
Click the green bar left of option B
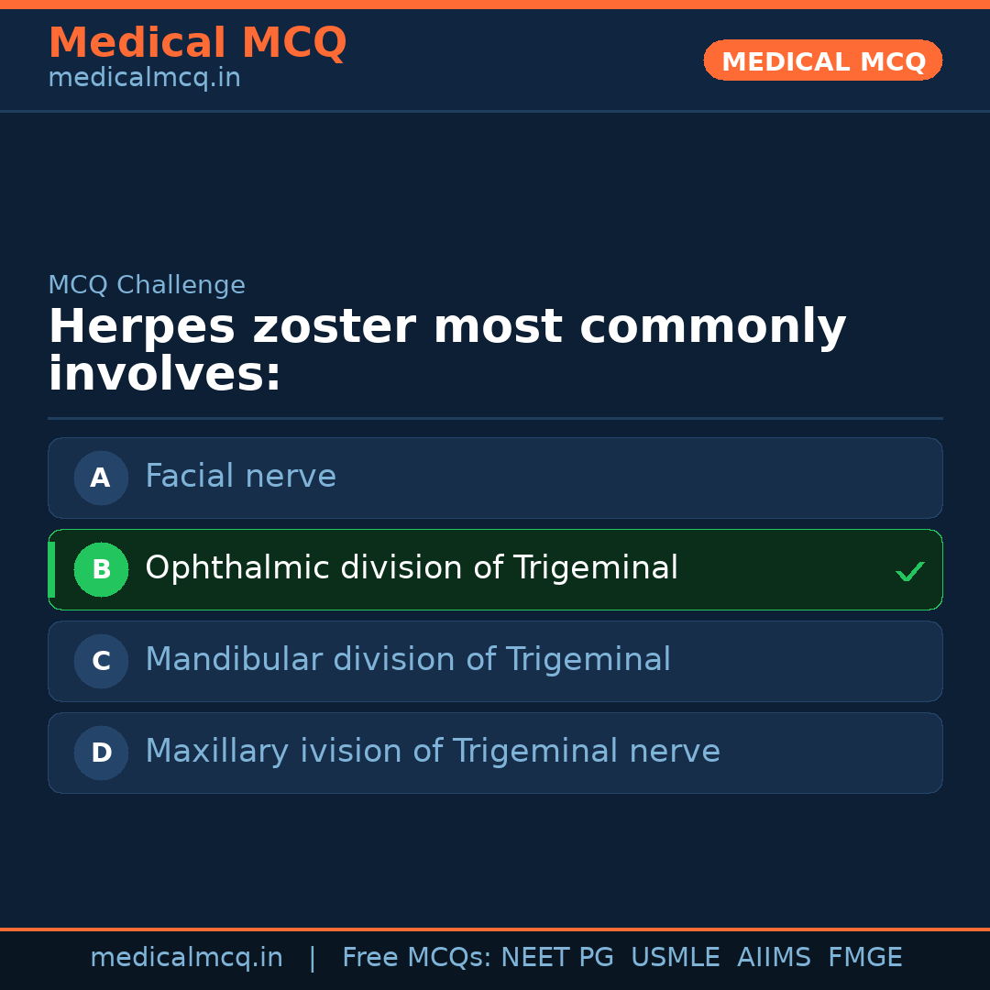[x=51, y=569]
